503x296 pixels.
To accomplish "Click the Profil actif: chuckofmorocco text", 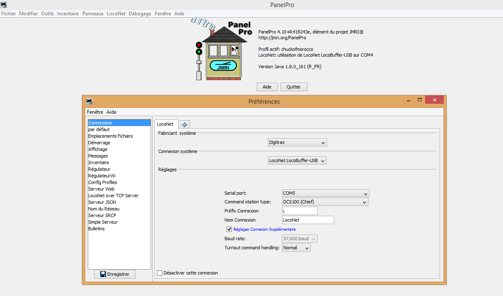I will [286, 49].
